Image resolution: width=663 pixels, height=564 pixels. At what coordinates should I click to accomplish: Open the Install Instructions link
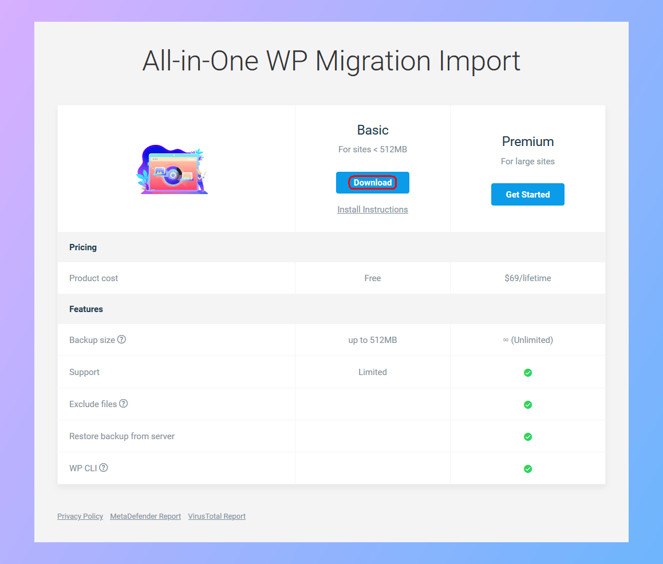373,209
